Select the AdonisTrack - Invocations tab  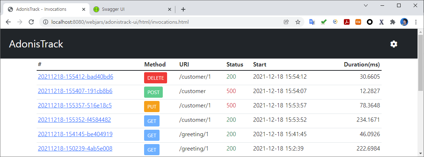46,9
